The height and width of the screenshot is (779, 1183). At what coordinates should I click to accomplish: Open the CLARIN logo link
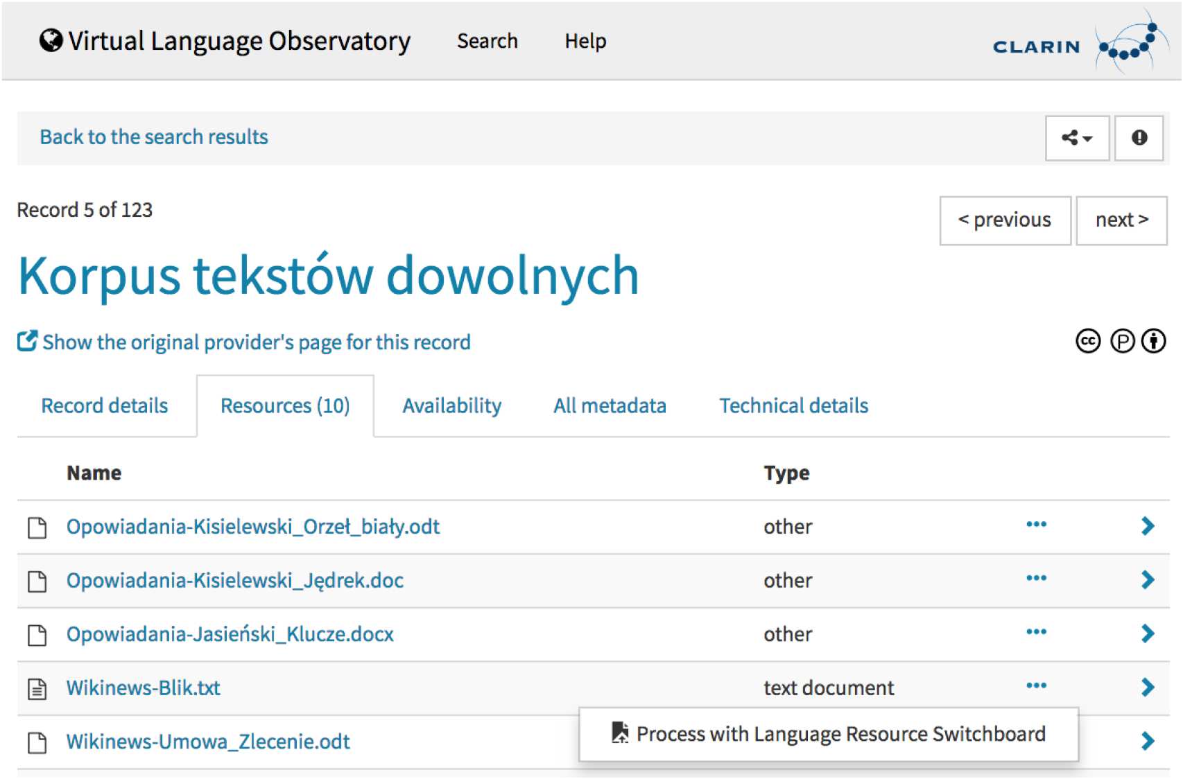(x=1081, y=42)
